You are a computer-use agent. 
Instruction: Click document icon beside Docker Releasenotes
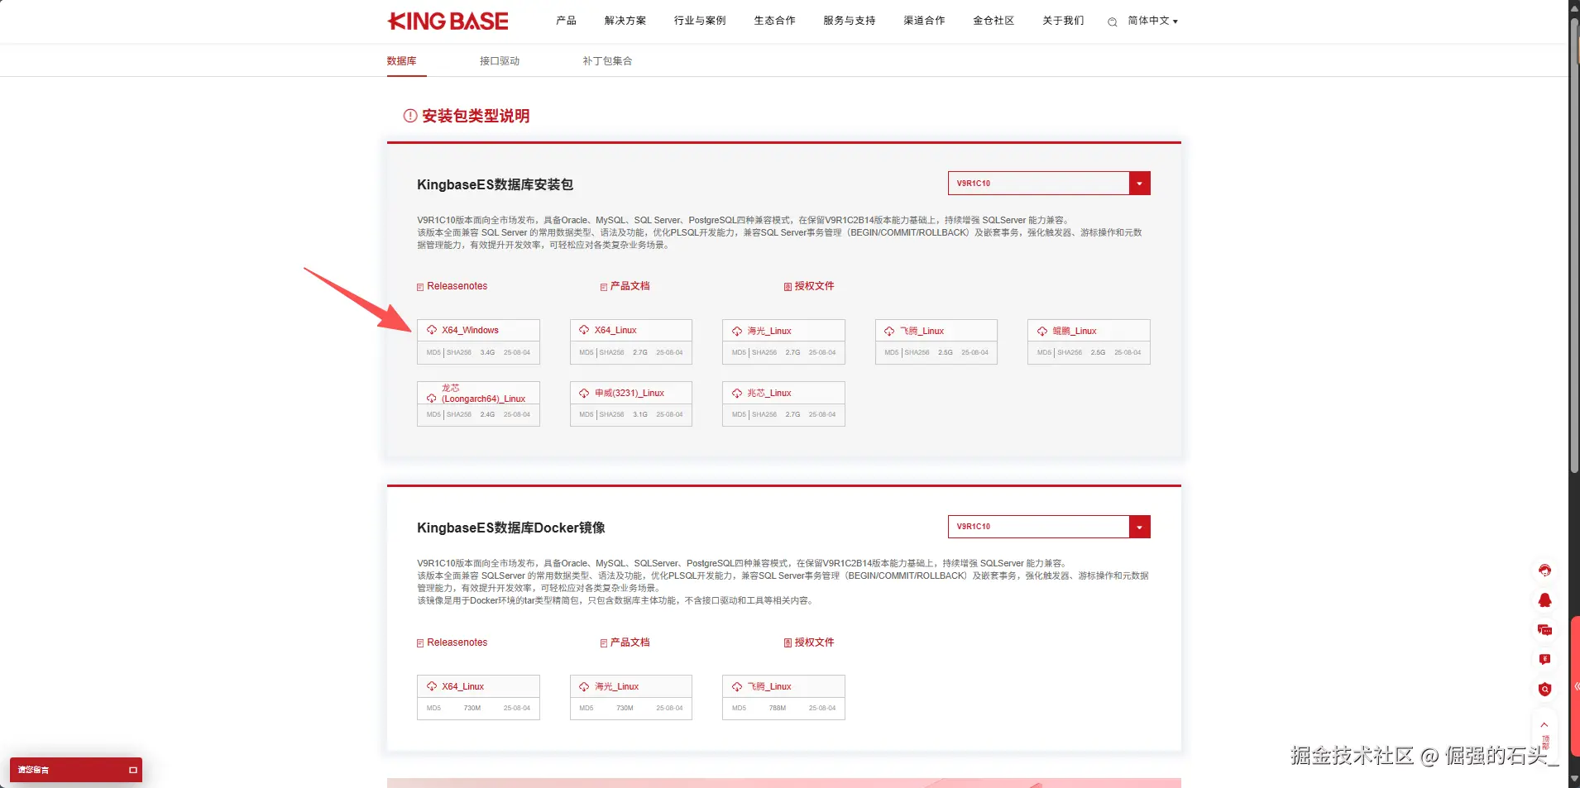click(x=420, y=643)
